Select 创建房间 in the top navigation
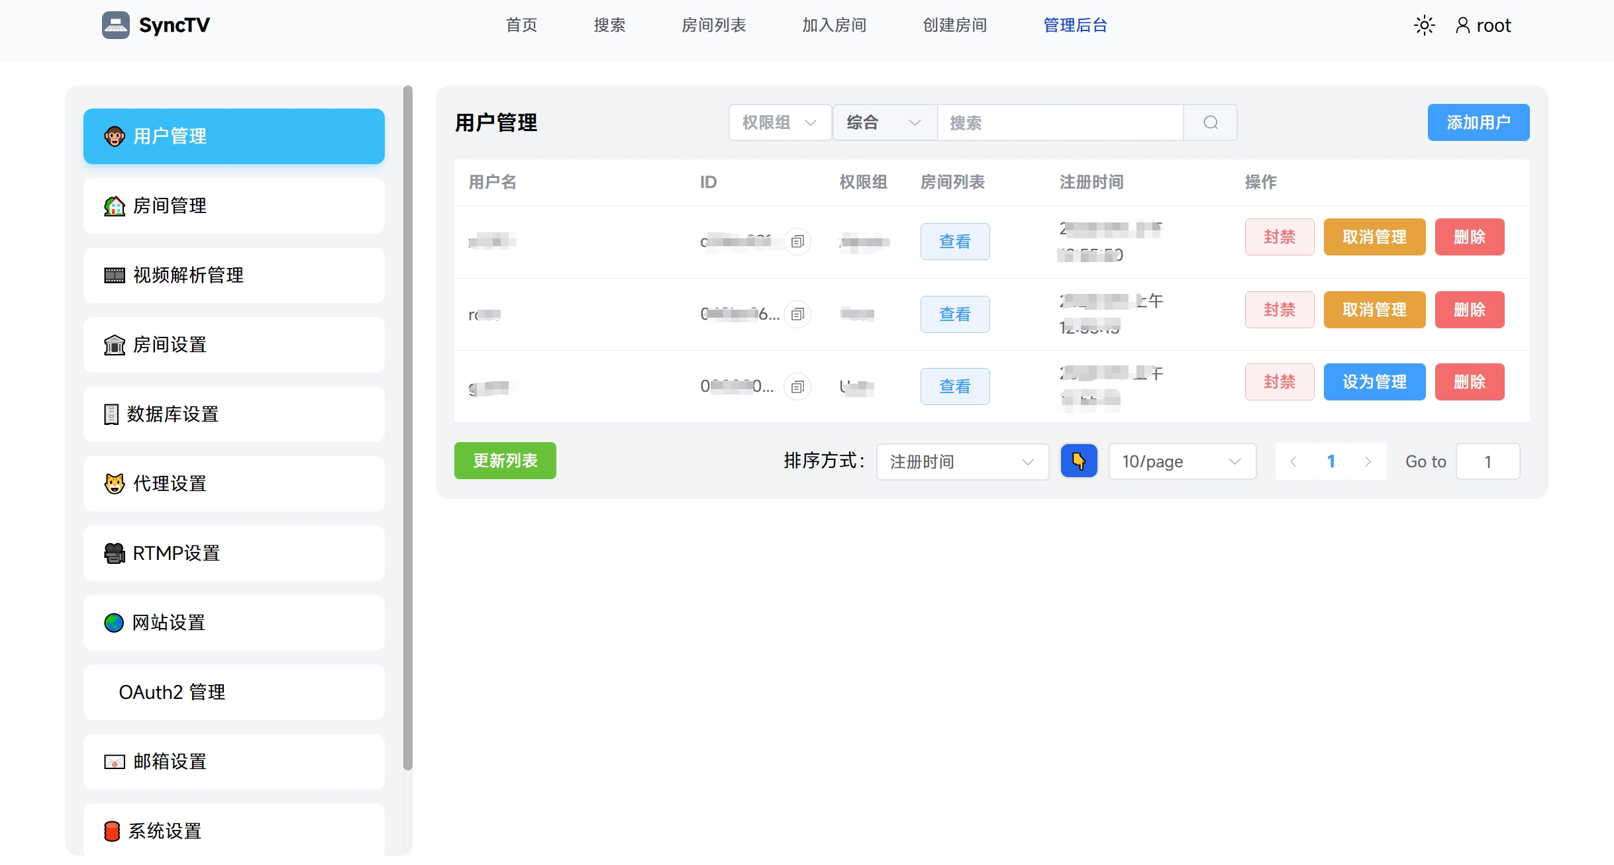 [954, 25]
